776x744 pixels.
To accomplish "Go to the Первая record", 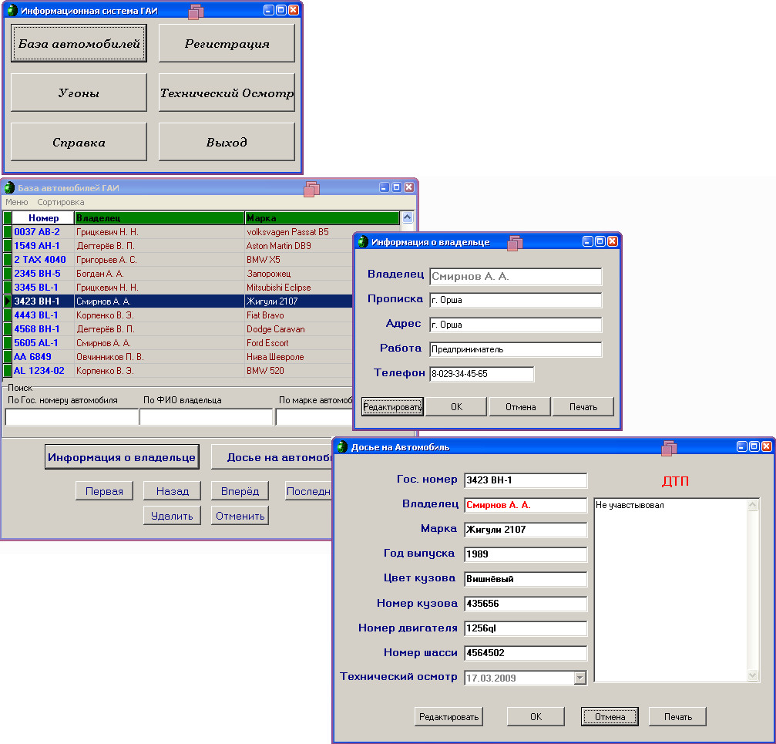I will pos(104,491).
